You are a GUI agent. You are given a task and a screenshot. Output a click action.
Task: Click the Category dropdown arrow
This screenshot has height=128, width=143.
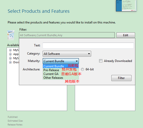point(89,54)
